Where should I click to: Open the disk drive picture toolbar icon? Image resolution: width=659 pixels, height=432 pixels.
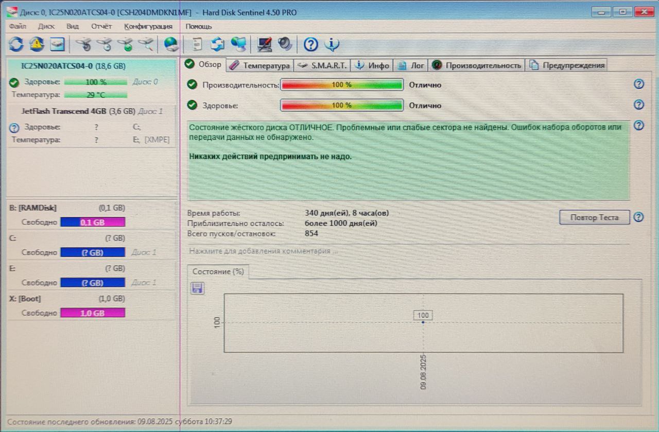57,45
